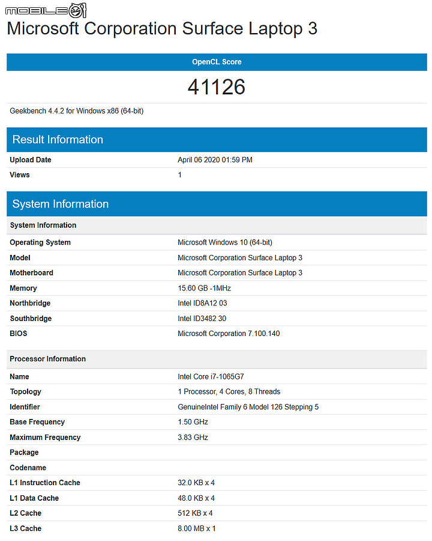Click the 'Motherboard' row label
Image resolution: width=432 pixels, height=541 pixels.
[31, 273]
